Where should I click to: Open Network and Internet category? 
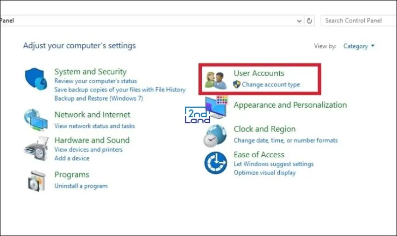click(x=92, y=115)
